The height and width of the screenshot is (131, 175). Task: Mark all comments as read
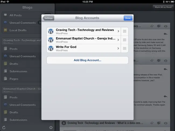point(163,7)
